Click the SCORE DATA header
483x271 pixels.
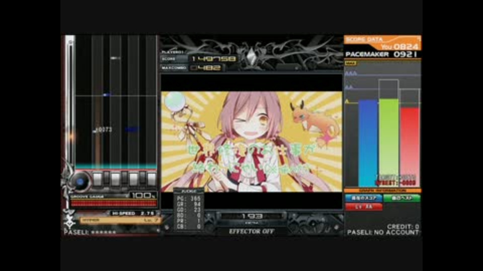(x=364, y=39)
